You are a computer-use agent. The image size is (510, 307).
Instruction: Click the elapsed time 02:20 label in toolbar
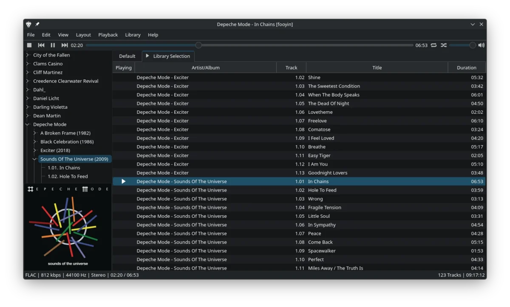pos(77,45)
